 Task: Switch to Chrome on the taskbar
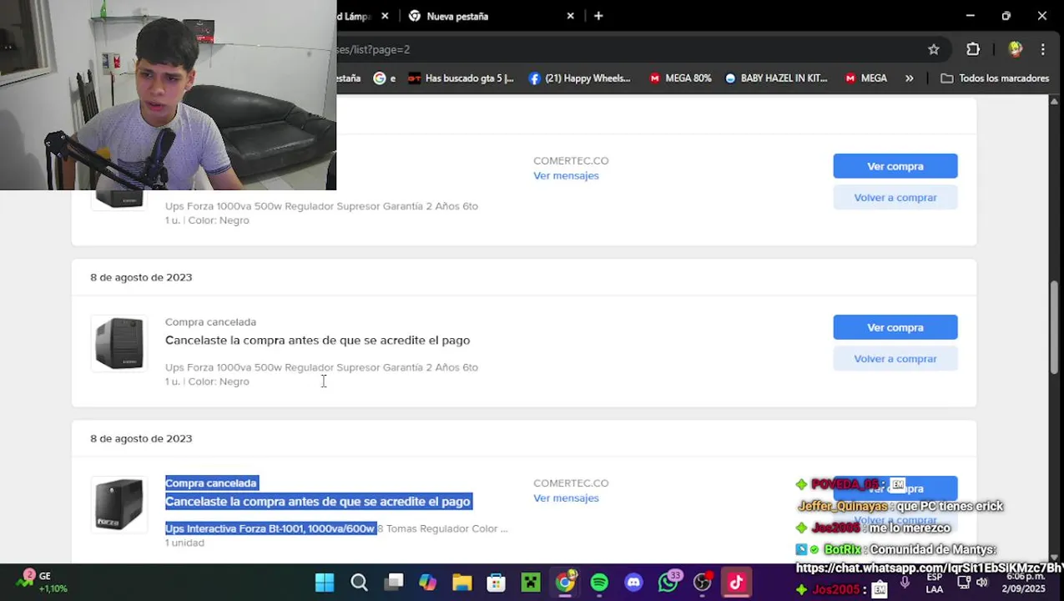click(x=565, y=582)
